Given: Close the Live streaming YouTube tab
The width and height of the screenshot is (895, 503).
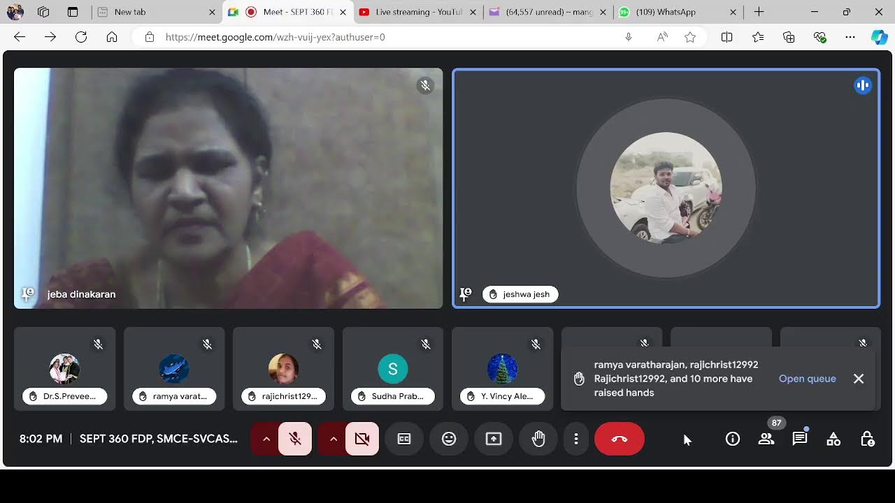Looking at the screenshot, I should point(473,12).
